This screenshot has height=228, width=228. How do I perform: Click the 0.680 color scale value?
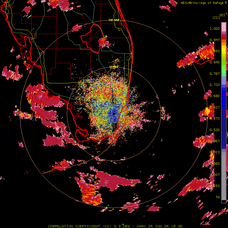coord(215,96)
